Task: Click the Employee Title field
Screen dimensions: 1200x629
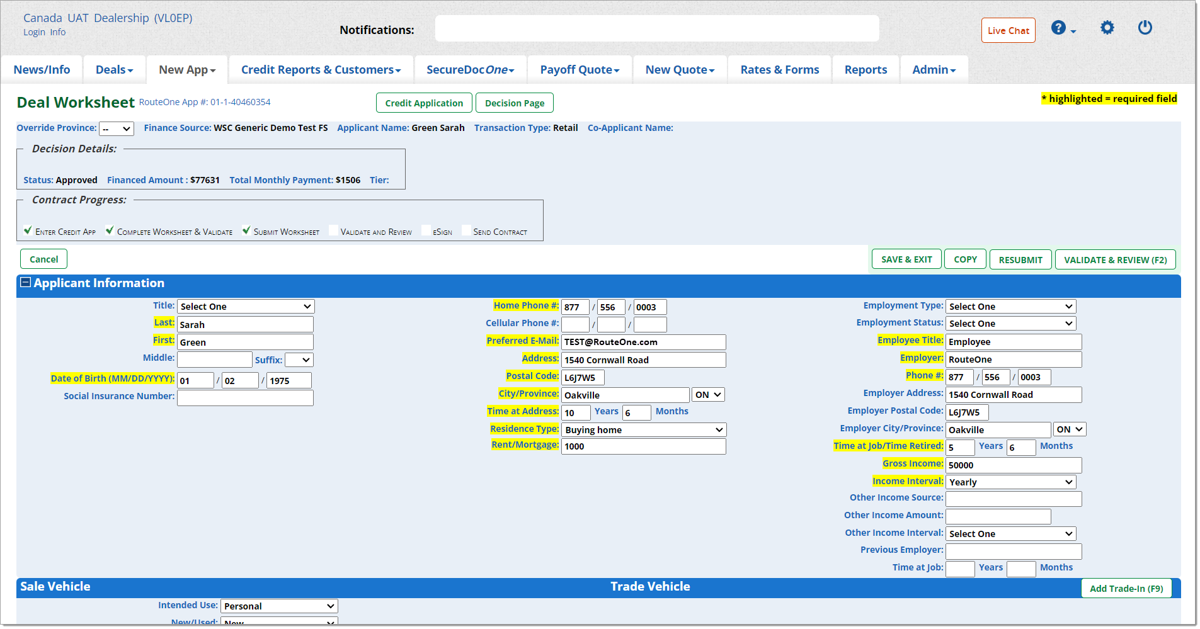Action: click(x=1014, y=342)
